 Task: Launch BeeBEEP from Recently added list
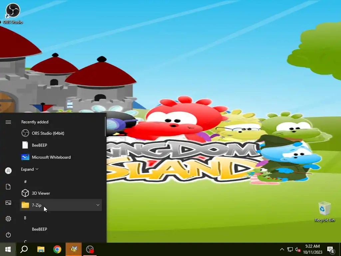tap(61, 145)
